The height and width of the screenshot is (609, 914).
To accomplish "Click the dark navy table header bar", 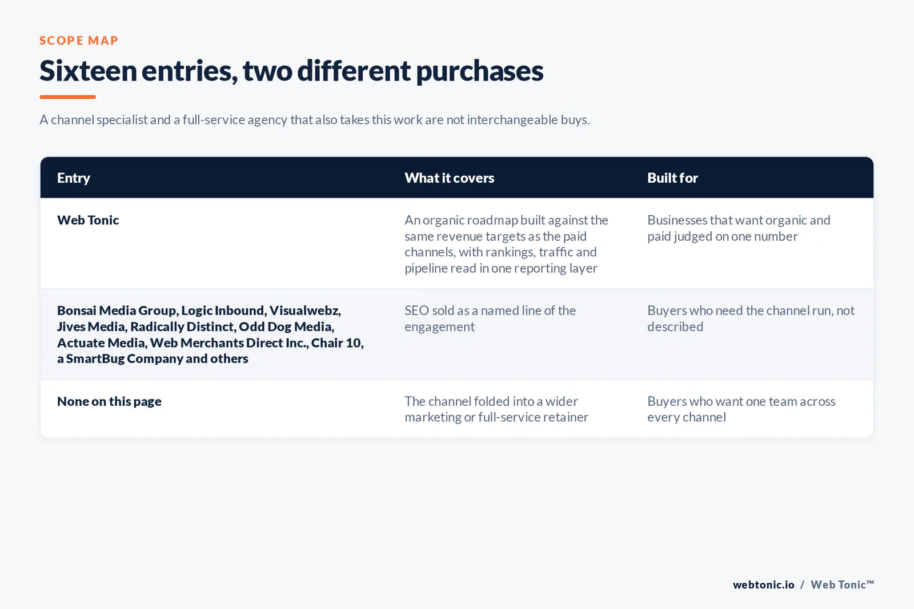I will click(457, 178).
